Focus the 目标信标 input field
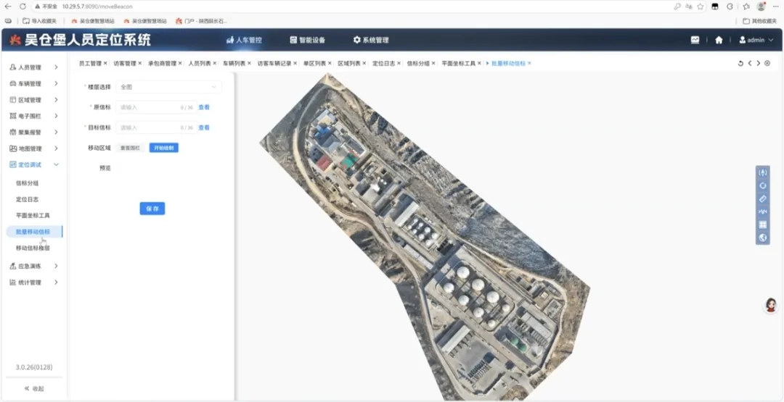Image resolution: width=784 pixels, height=402 pixels. pos(157,127)
